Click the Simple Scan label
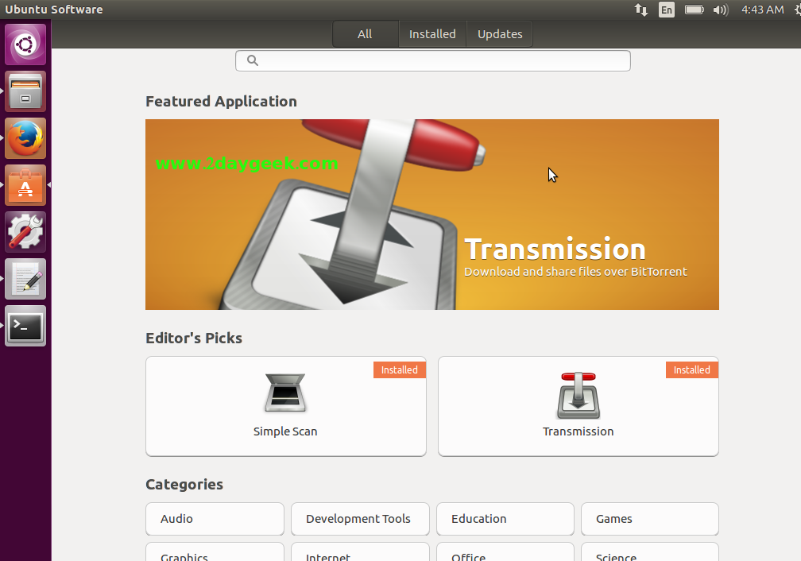Image resolution: width=801 pixels, height=561 pixels. pos(285,431)
